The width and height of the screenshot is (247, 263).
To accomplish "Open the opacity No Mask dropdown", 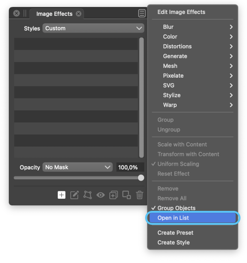I will 78,167.
